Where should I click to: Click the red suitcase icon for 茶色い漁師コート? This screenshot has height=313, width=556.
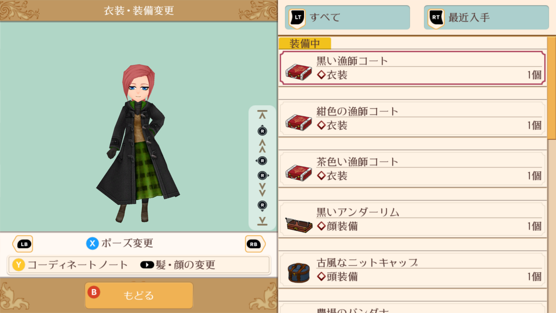pyautogui.click(x=298, y=172)
